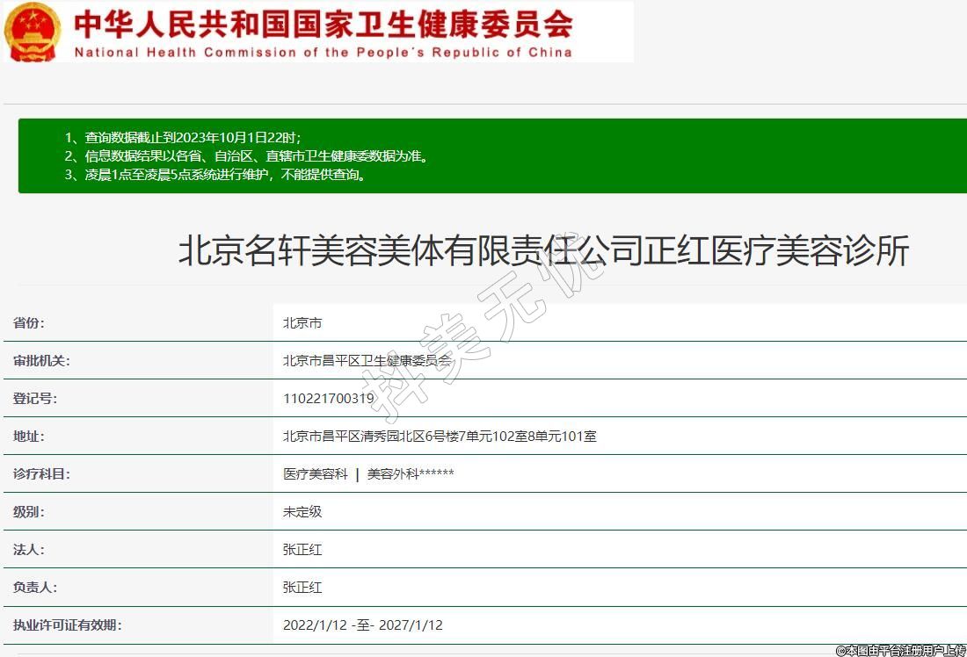Image resolution: width=967 pixels, height=657 pixels.
Task: Select the third notice line about system maintenance
Action: (x=215, y=175)
